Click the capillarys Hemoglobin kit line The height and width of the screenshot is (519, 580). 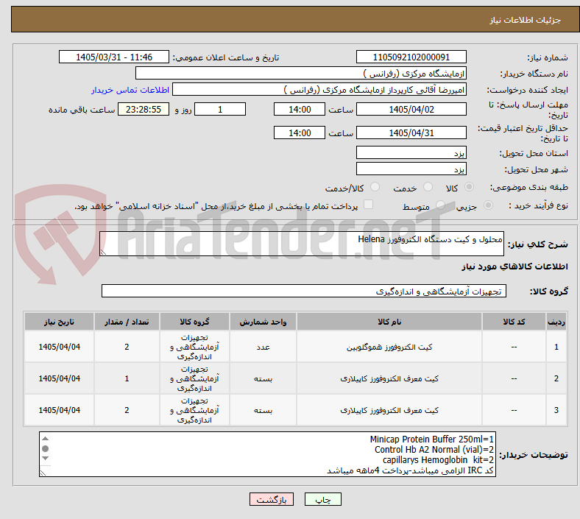(439, 460)
